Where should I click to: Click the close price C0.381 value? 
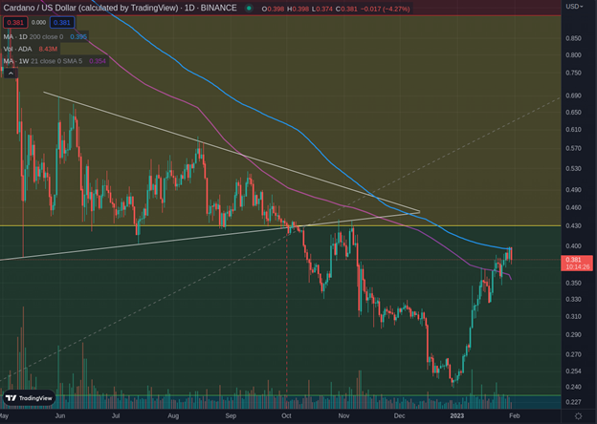[346, 9]
